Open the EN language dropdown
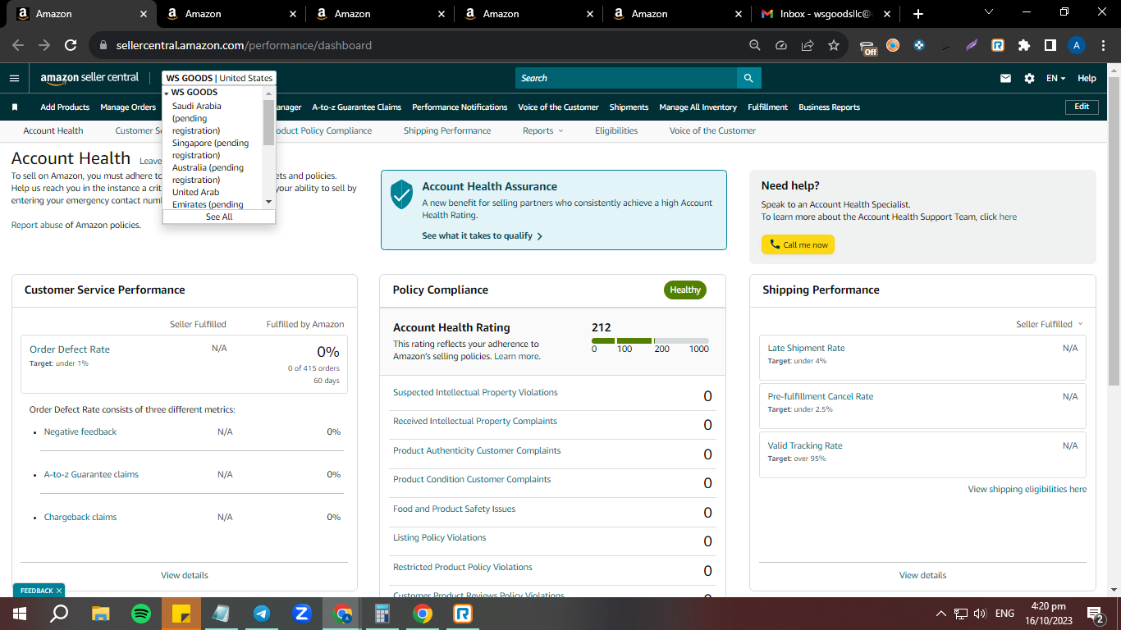Image resolution: width=1121 pixels, height=630 pixels. [1056, 79]
